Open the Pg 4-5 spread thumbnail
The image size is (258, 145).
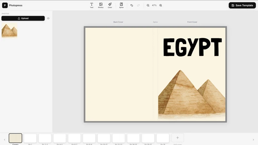[x=60, y=138]
